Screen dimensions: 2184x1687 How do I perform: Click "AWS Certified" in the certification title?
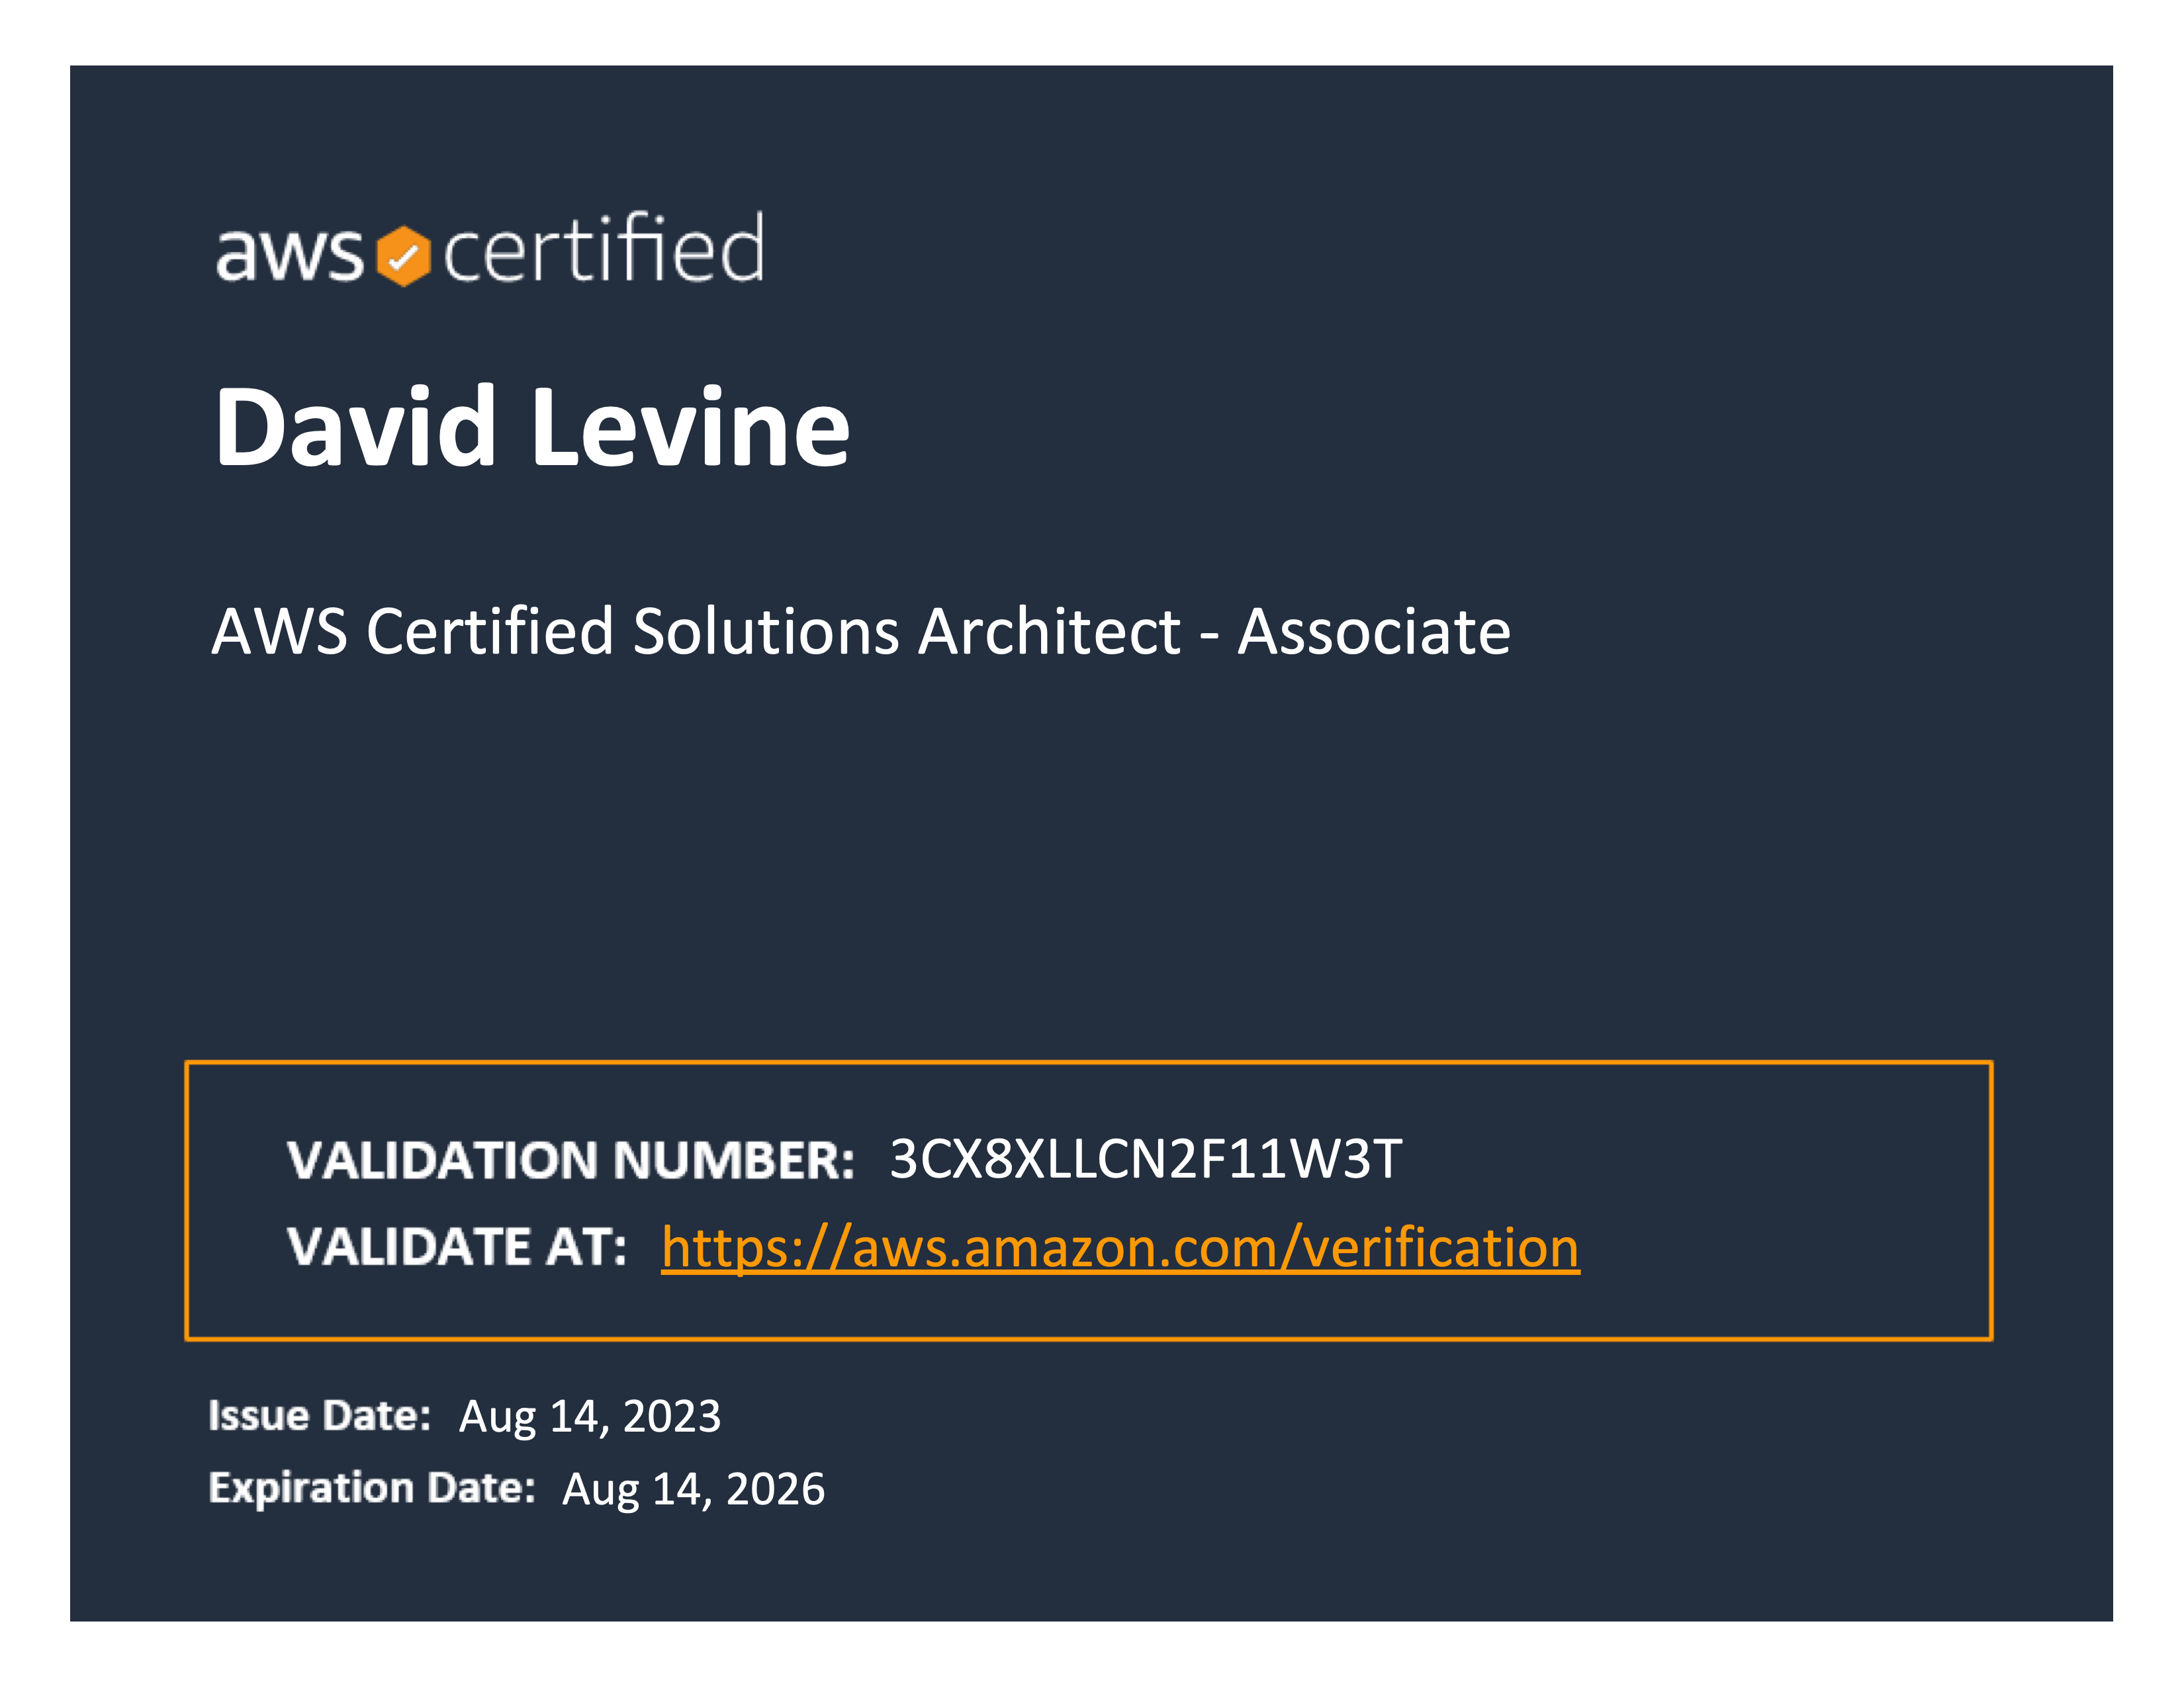[x=413, y=632]
